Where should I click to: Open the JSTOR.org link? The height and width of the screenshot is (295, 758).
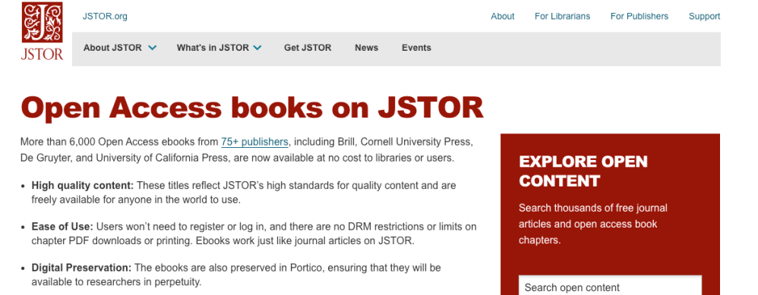point(105,17)
